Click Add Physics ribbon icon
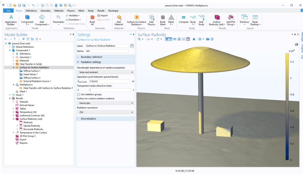303x174 pixels. (151, 20)
